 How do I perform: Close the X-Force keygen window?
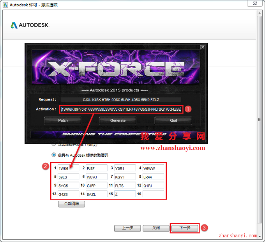point(203,47)
